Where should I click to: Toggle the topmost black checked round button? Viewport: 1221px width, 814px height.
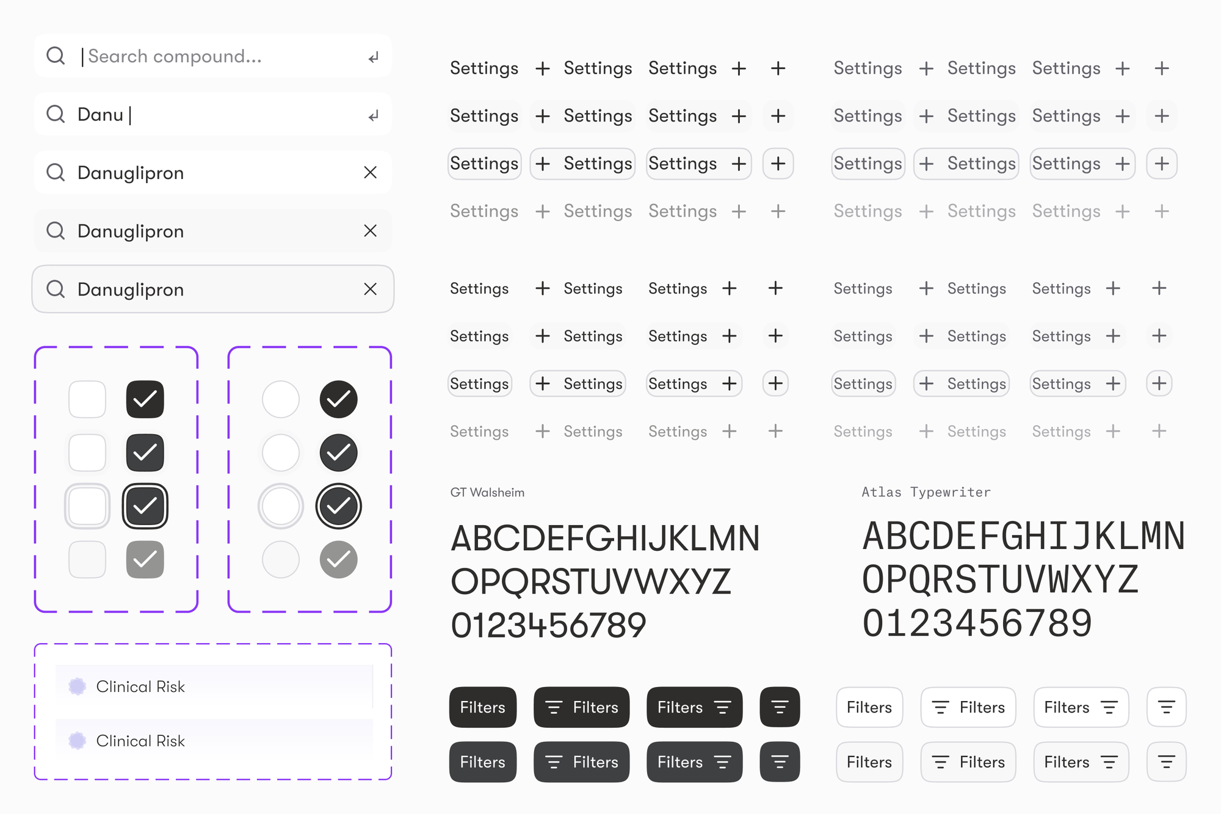(x=339, y=399)
